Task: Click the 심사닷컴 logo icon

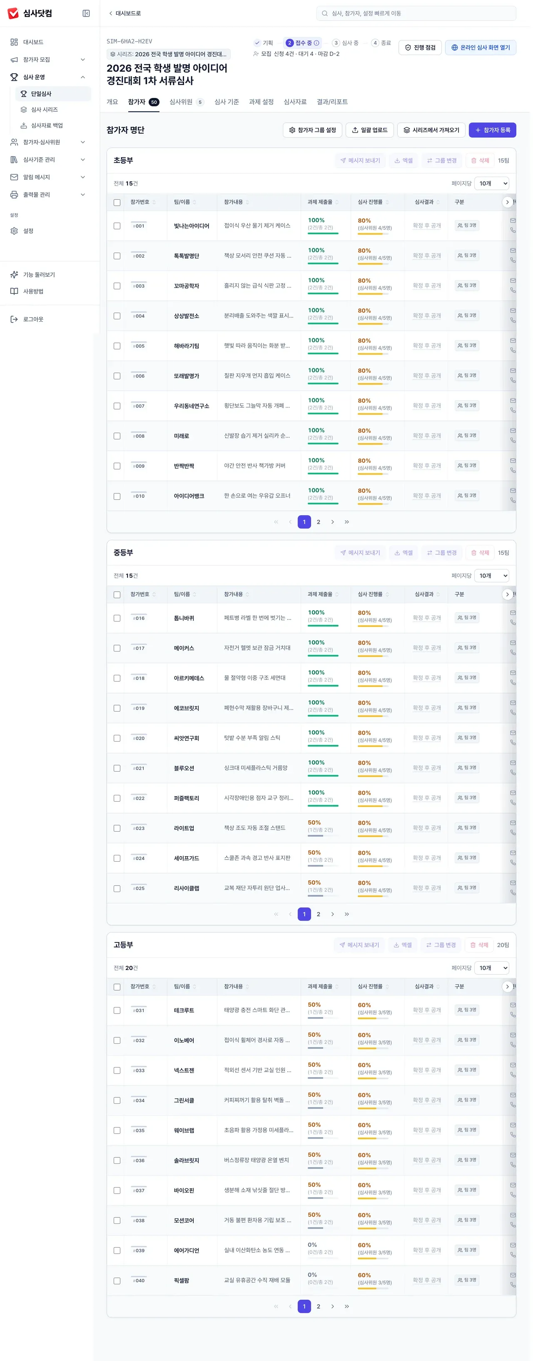Action: pos(13,13)
